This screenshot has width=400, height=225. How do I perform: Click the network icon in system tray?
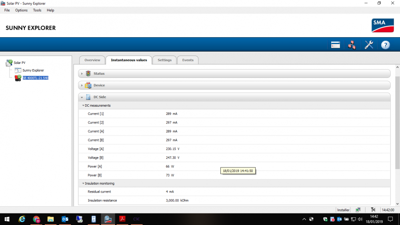click(x=353, y=219)
